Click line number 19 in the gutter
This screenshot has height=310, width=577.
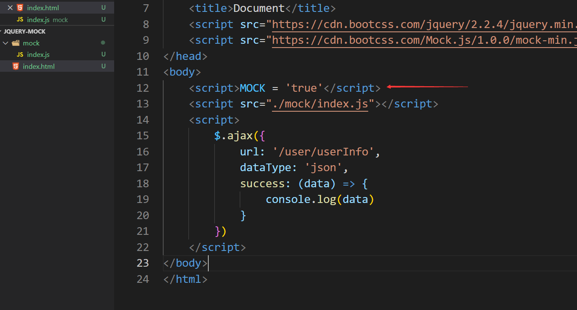pyautogui.click(x=143, y=199)
